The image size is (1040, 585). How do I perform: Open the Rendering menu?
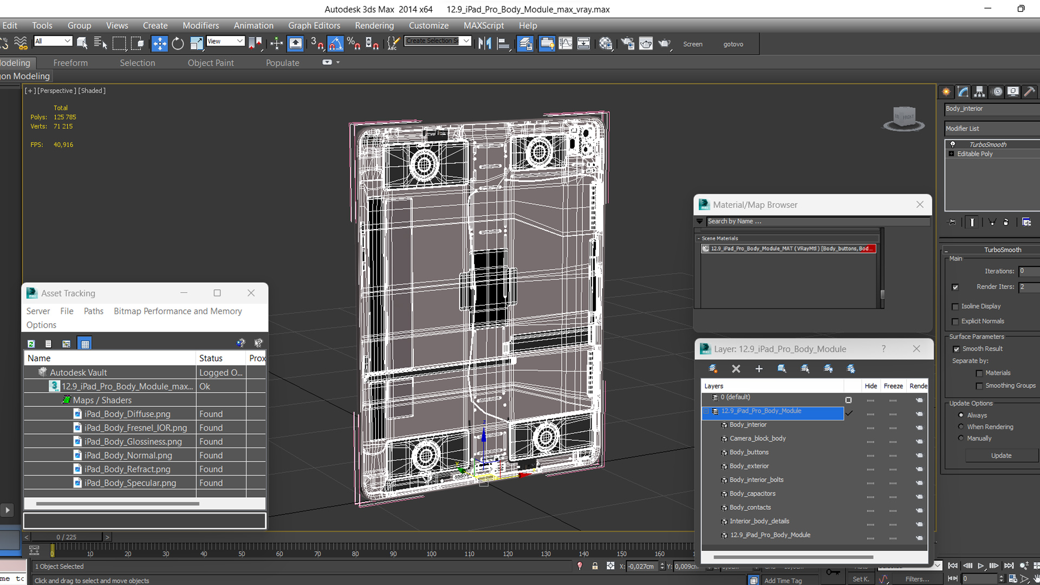[x=374, y=25]
